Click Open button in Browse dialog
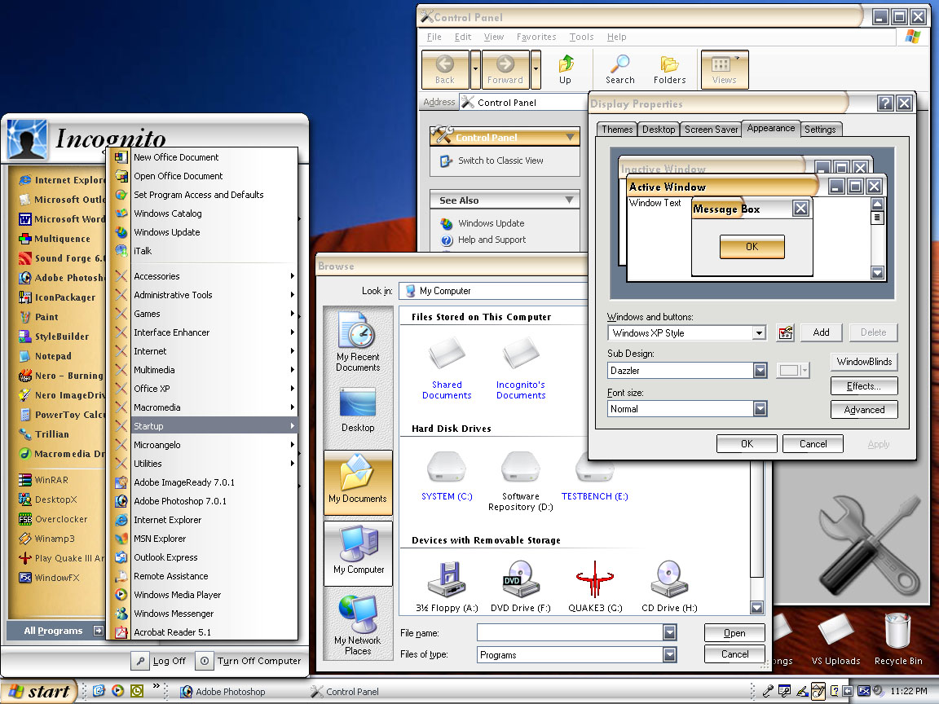The width and height of the screenshot is (939, 704). (734, 633)
